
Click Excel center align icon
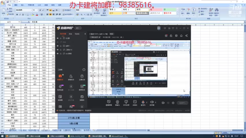tap(50, 14)
